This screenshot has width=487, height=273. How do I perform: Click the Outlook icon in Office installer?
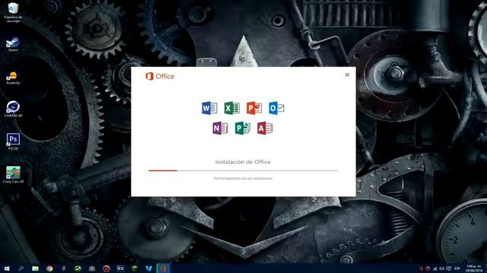tap(276, 108)
